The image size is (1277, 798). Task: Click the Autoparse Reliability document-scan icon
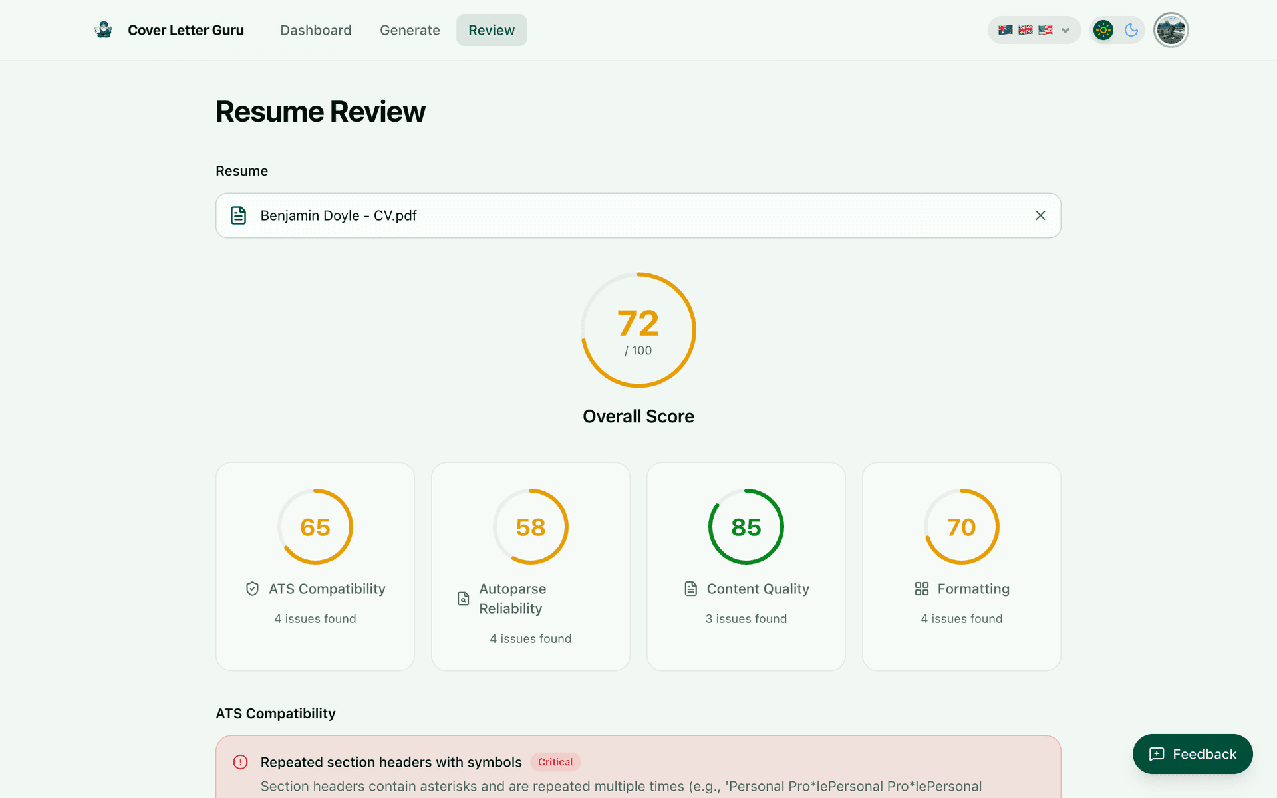(x=463, y=598)
